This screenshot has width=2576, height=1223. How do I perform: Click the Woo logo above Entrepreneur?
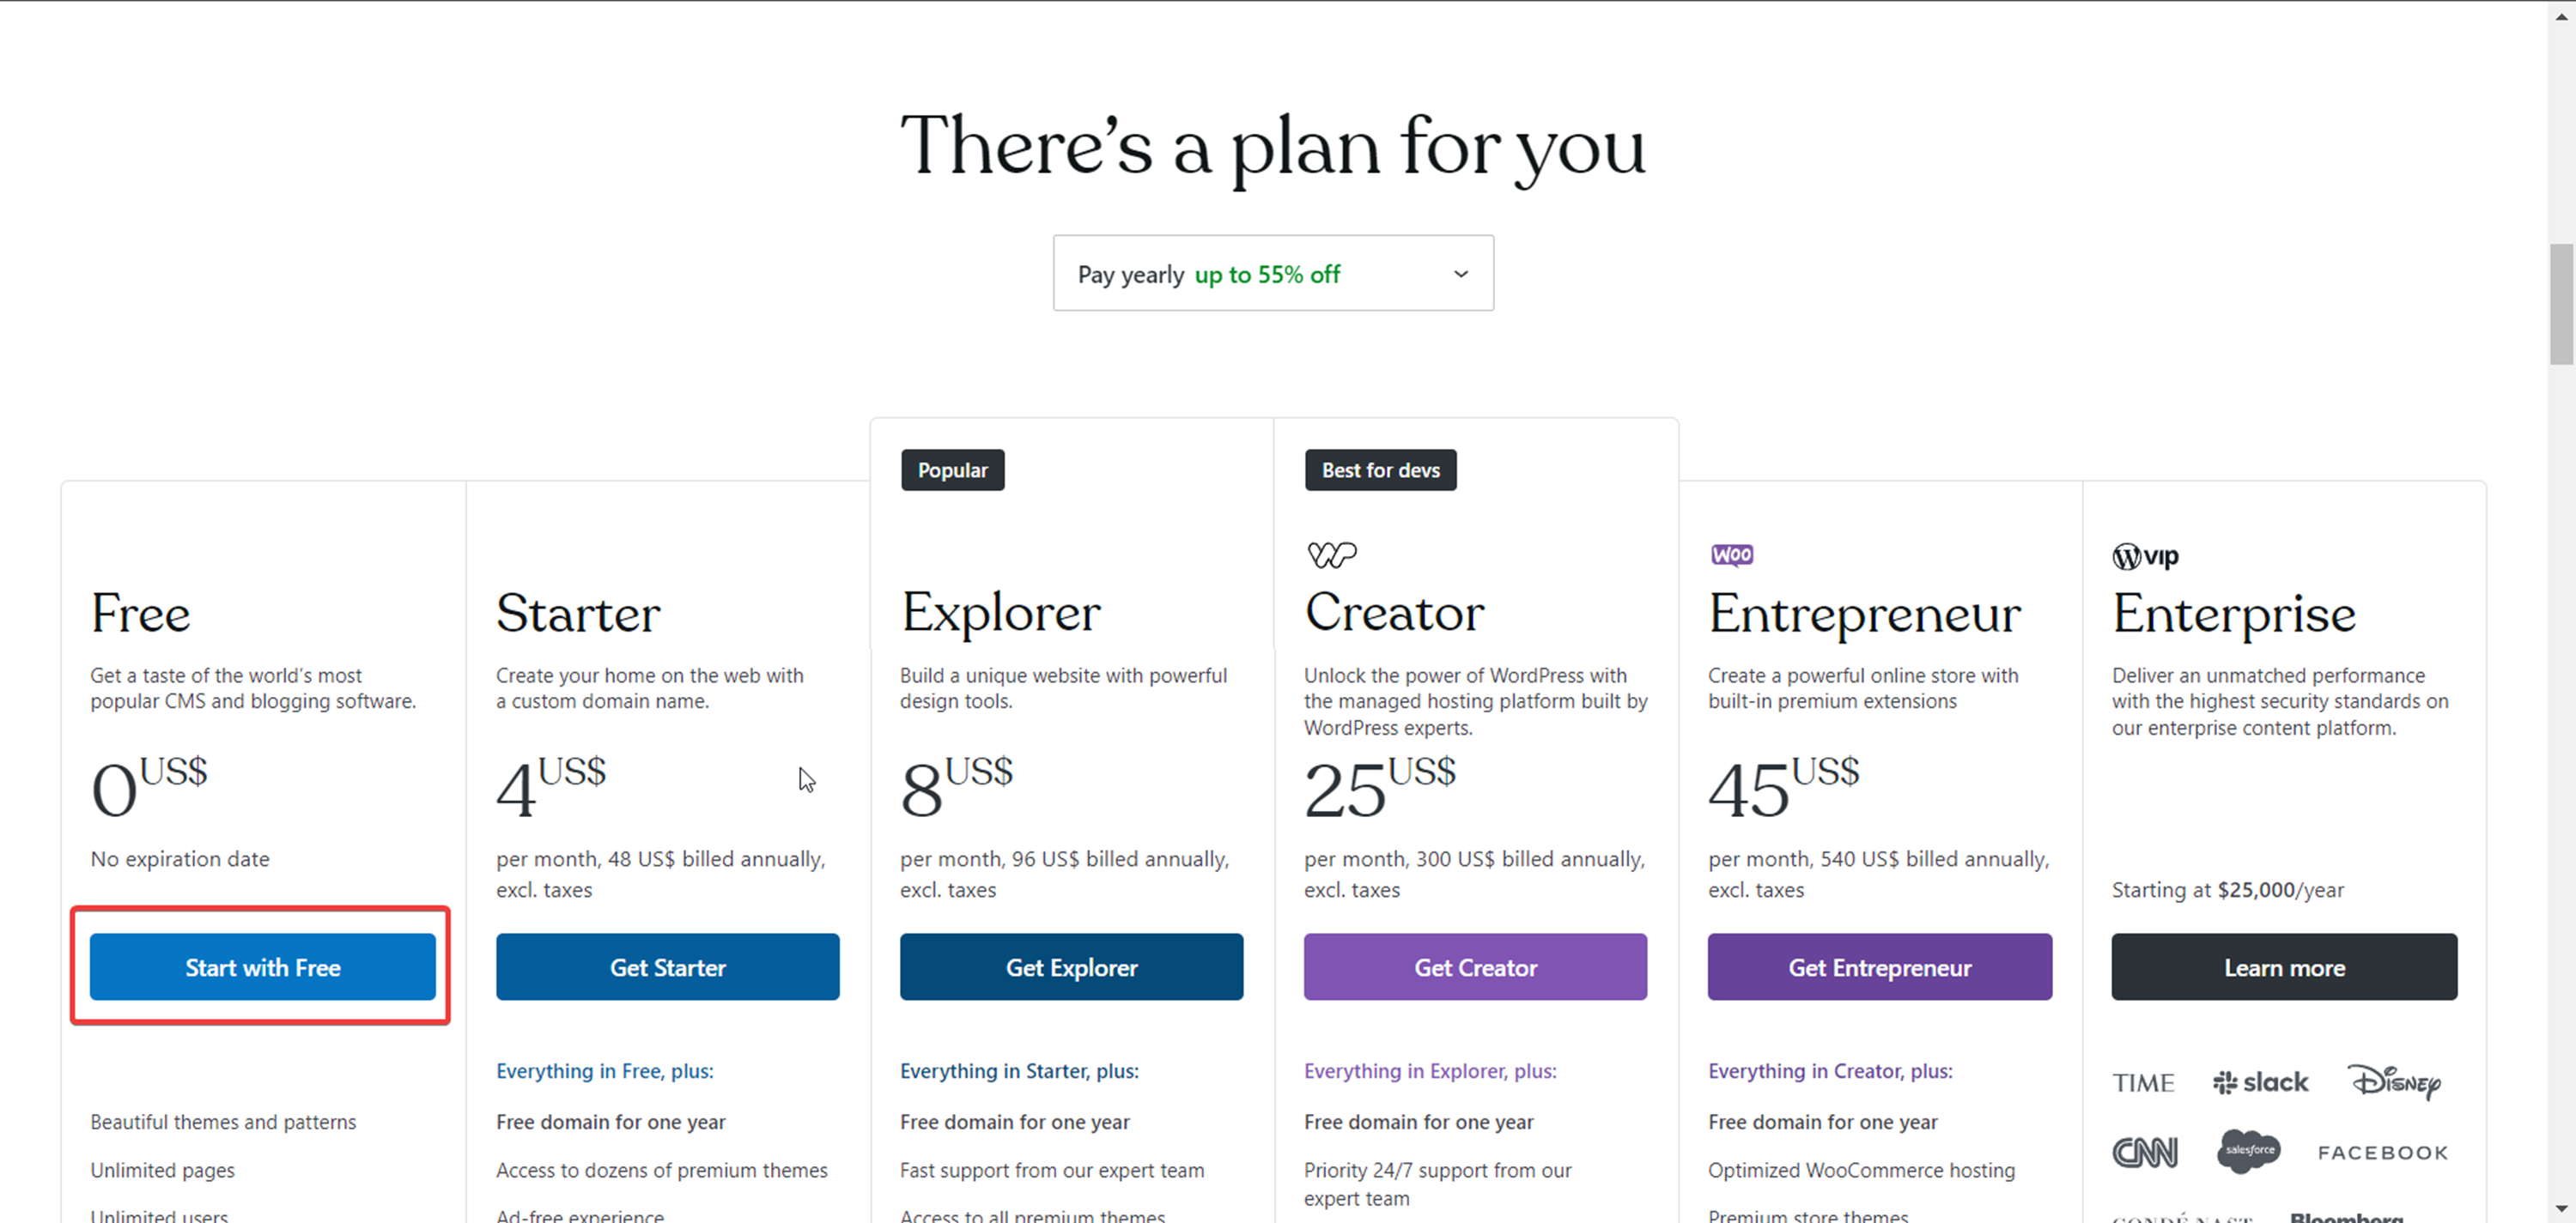pyautogui.click(x=1732, y=554)
